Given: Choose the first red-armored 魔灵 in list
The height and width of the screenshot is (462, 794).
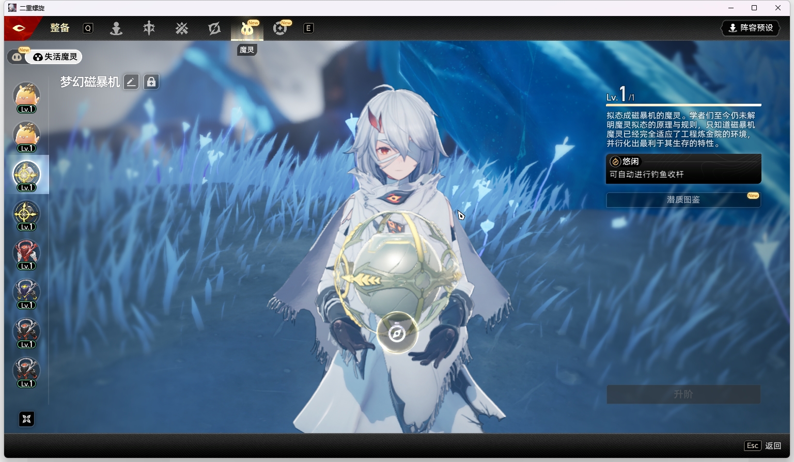Looking at the screenshot, I should (26, 253).
